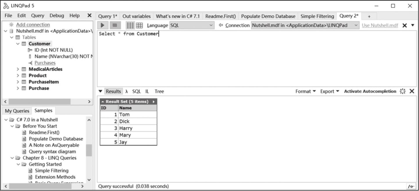Screen dimensions: 419x191
Task: Switch results to rich text view icon
Action: (130, 25)
